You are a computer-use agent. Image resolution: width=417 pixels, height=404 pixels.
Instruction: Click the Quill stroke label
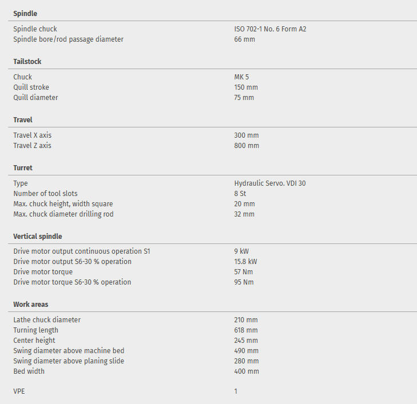coord(31,87)
